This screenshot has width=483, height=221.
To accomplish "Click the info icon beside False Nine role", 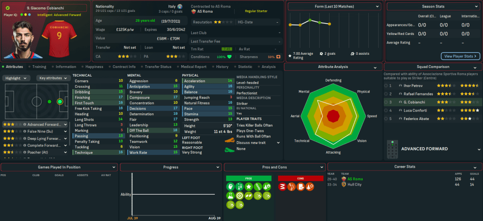I will tap(24, 132).
